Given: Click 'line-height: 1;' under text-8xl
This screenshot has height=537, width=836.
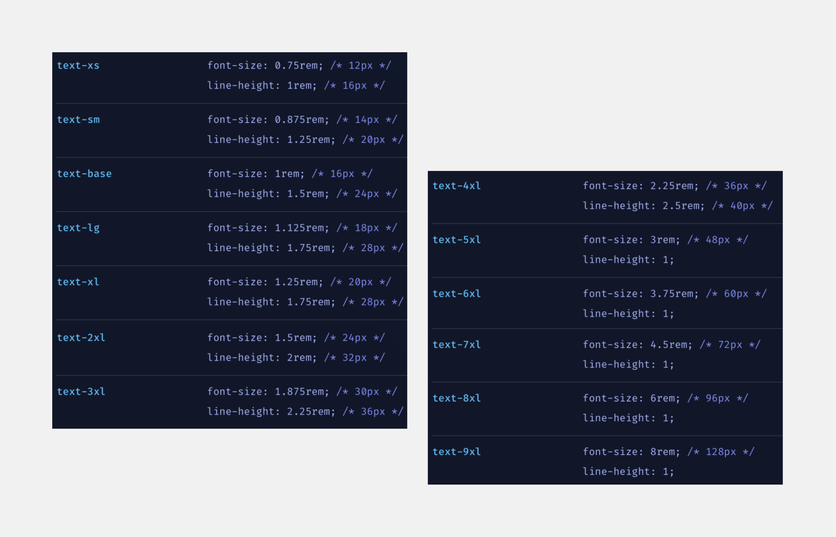Looking at the screenshot, I should pyautogui.click(x=628, y=418).
